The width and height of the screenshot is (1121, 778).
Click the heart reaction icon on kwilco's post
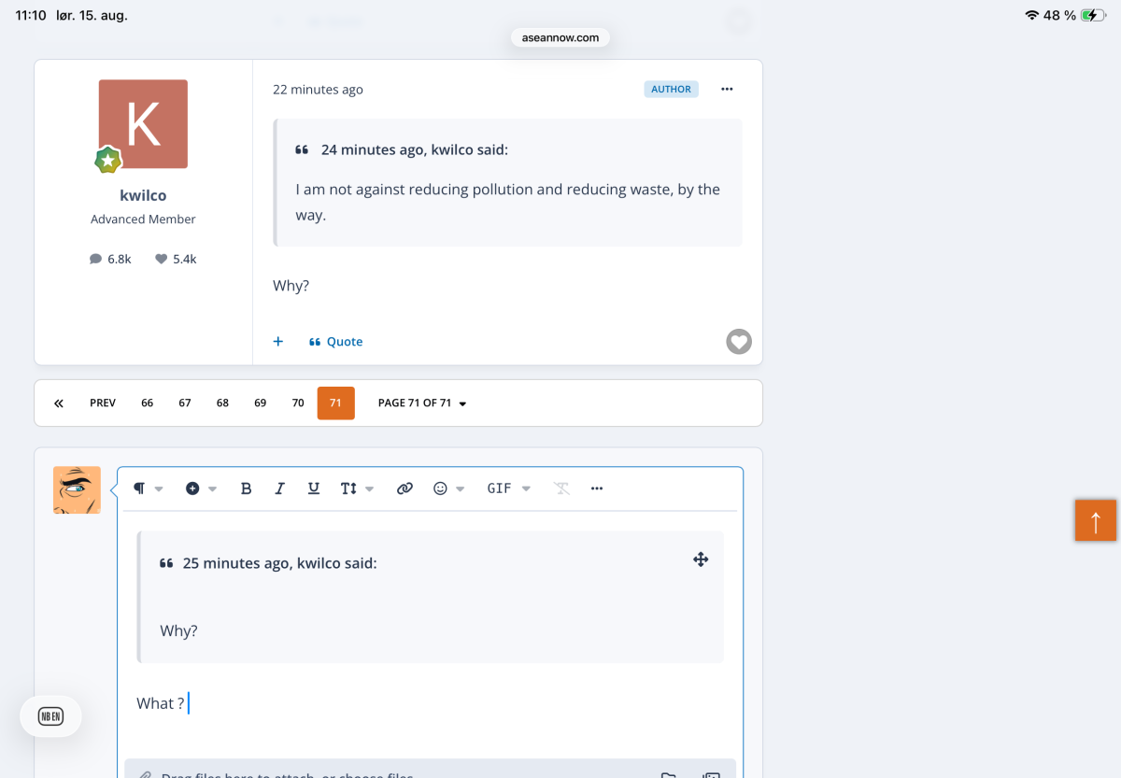pos(739,342)
